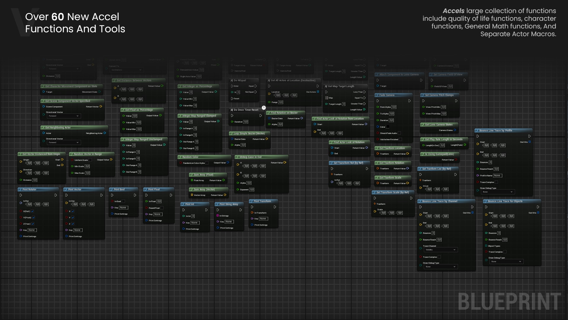The height and width of the screenshot is (320, 568).
Task: Click the Object Types array pin on Bounce Line Trace for Objects
Action: coord(486,246)
